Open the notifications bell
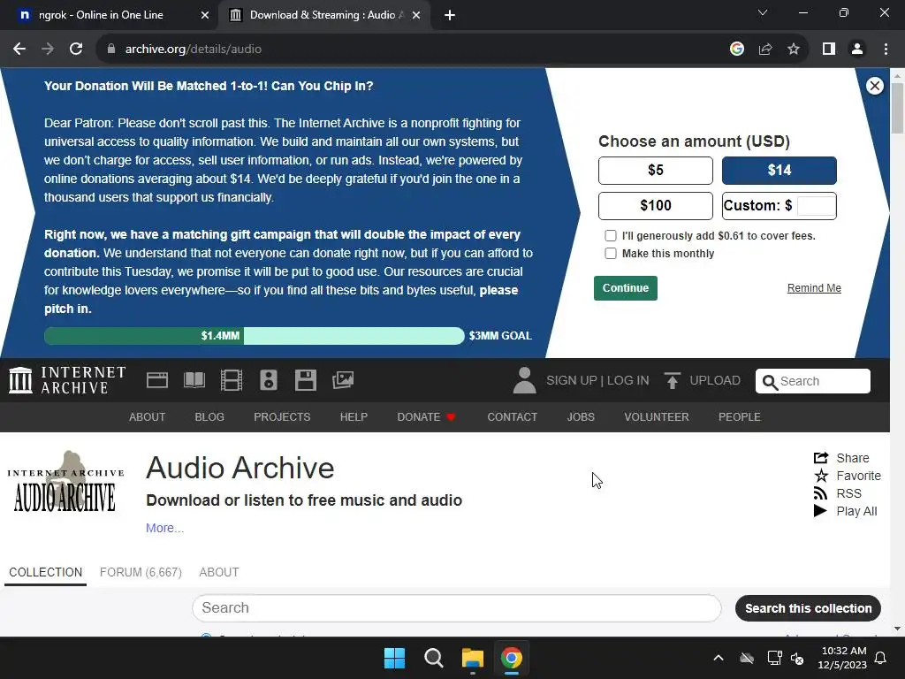 tap(881, 658)
